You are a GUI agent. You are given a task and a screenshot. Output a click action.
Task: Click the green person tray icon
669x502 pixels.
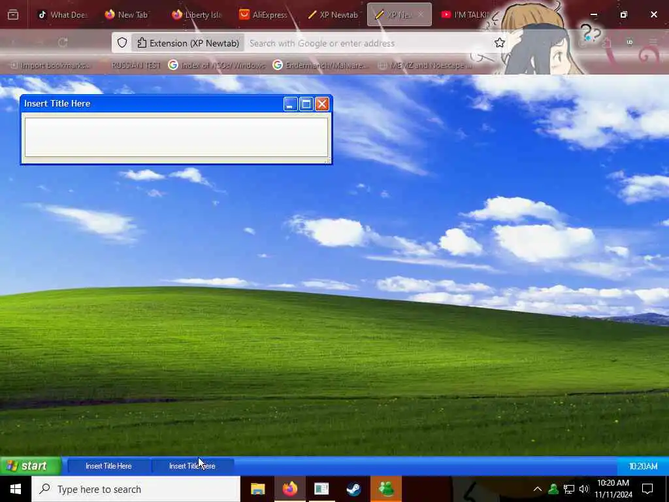(553, 489)
